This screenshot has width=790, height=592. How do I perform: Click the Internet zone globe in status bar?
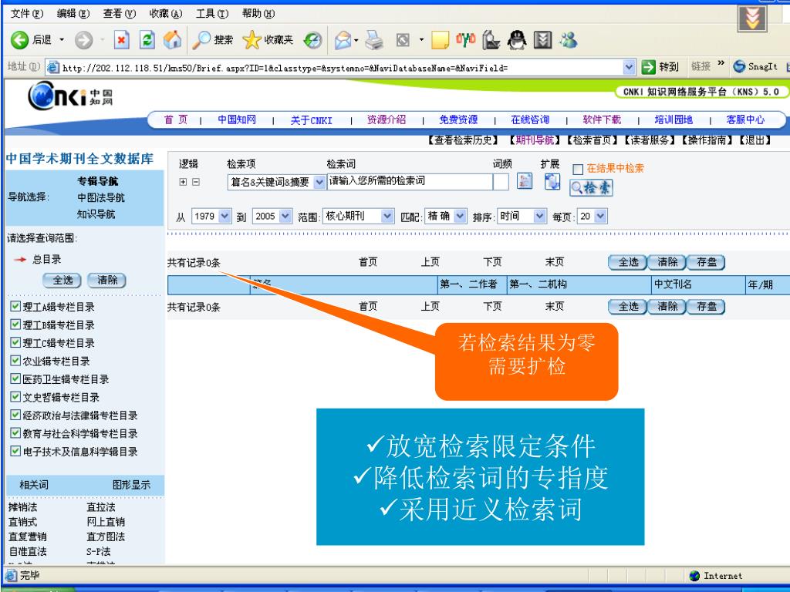click(x=695, y=575)
